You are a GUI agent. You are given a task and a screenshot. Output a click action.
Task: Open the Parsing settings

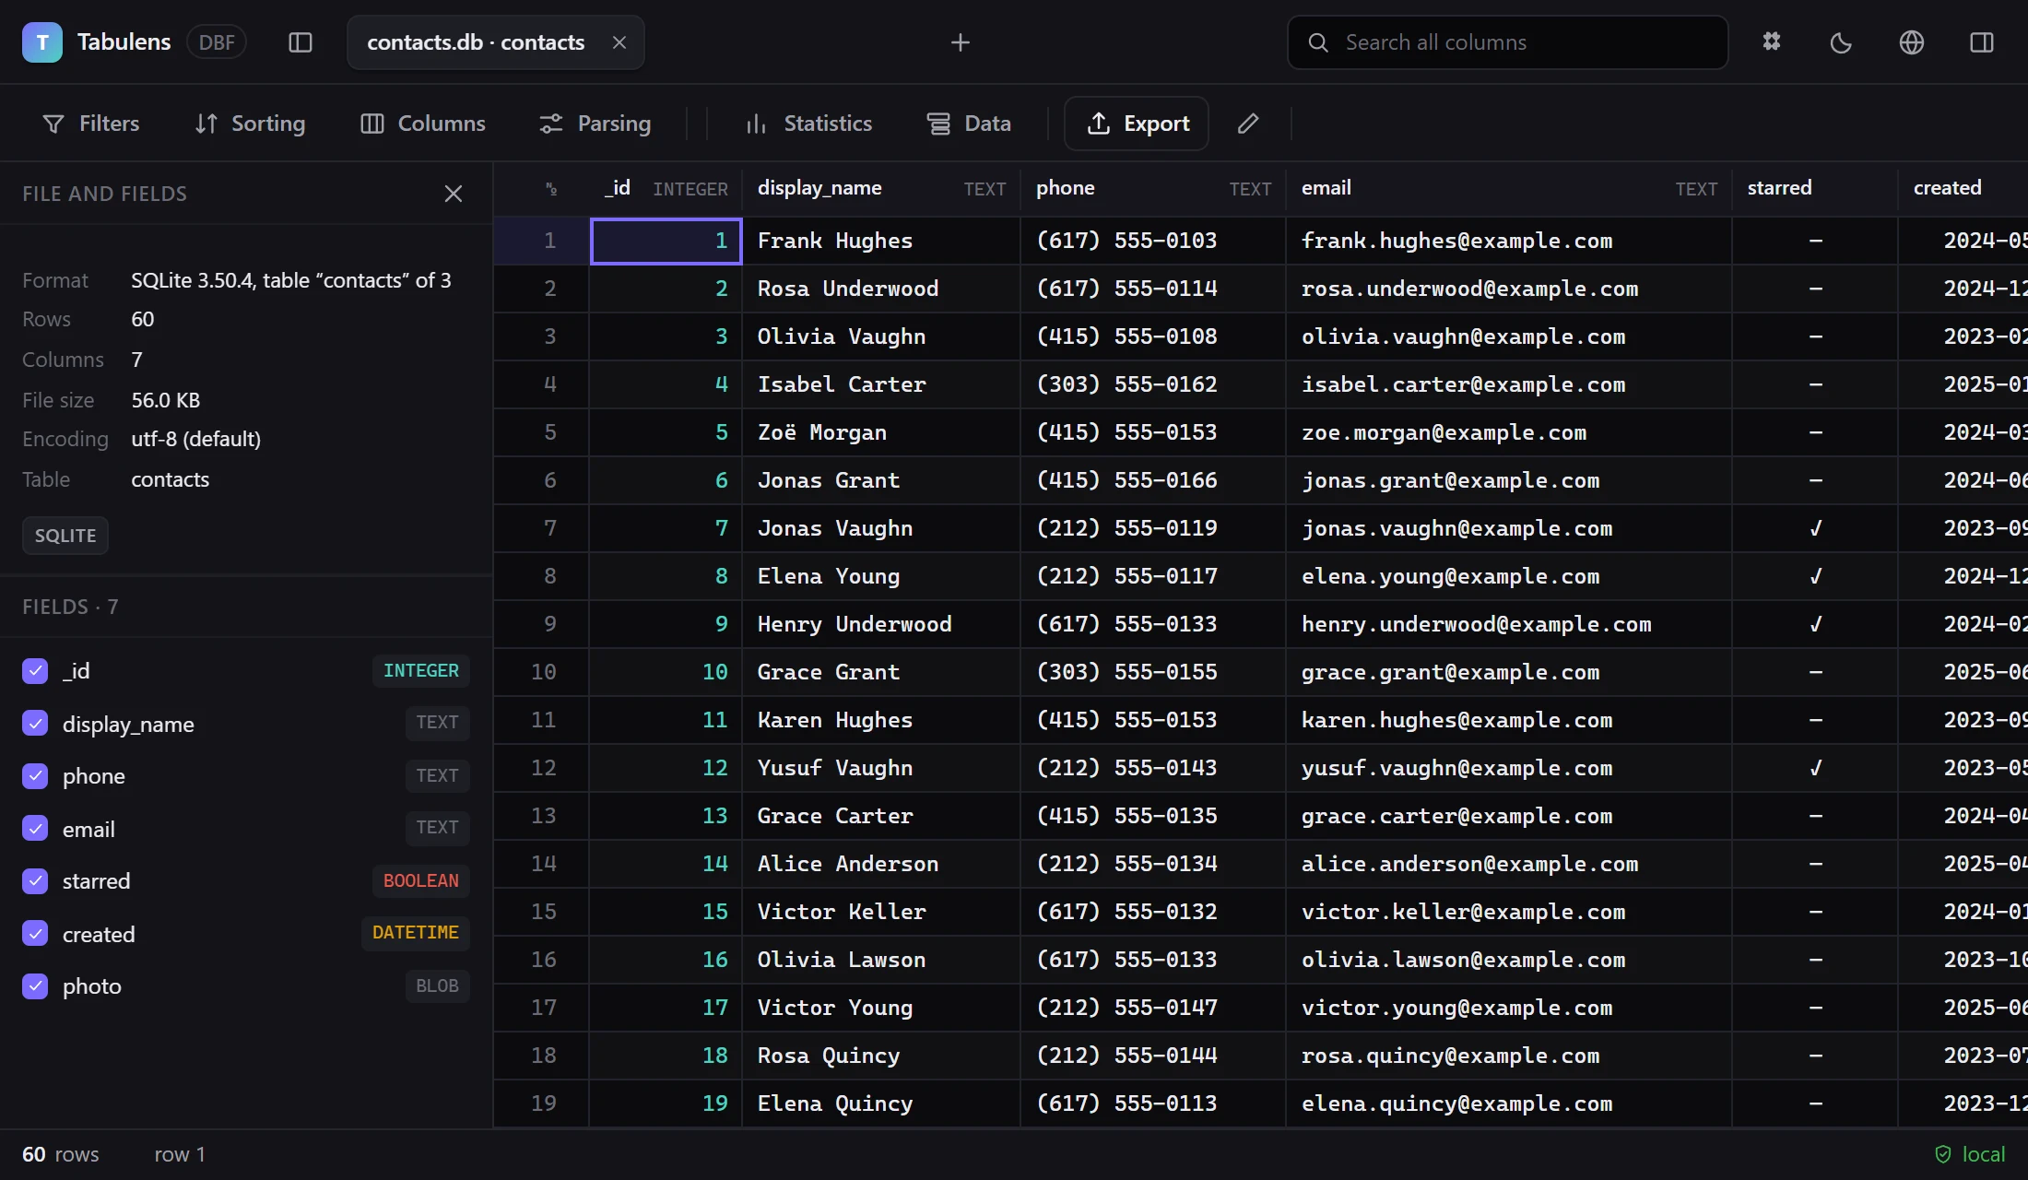pyautogui.click(x=595, y=124)
